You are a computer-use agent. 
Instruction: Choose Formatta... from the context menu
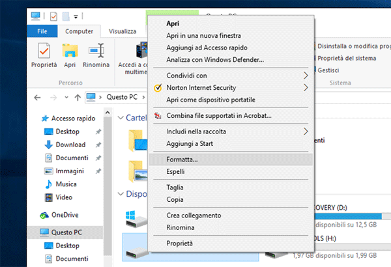[x=182, y=160]
